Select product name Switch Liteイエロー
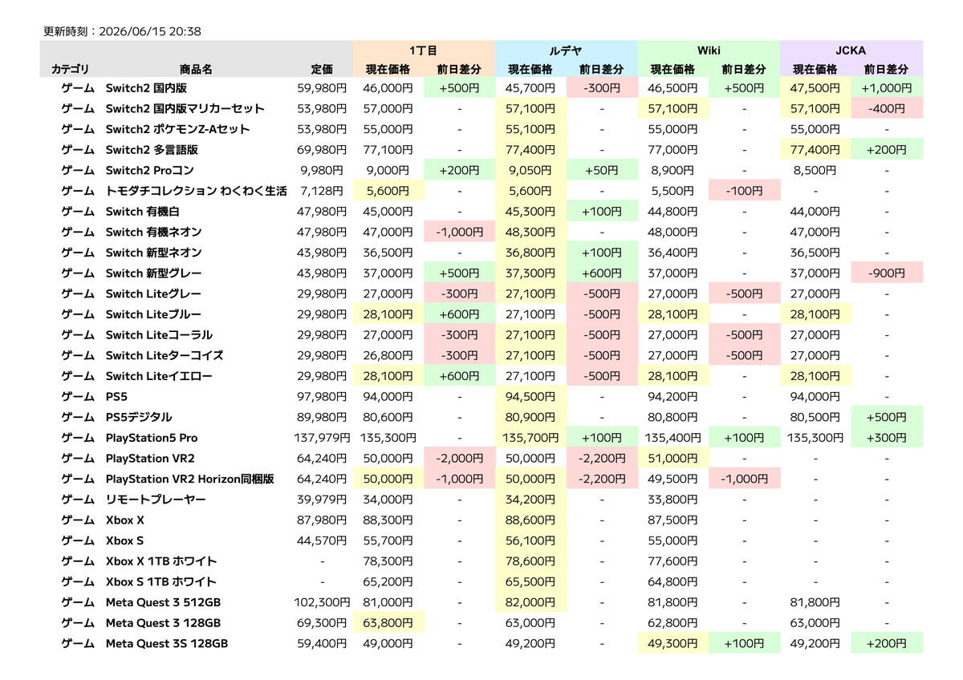Viewport: 963px width, 680px height. point(159,376)
